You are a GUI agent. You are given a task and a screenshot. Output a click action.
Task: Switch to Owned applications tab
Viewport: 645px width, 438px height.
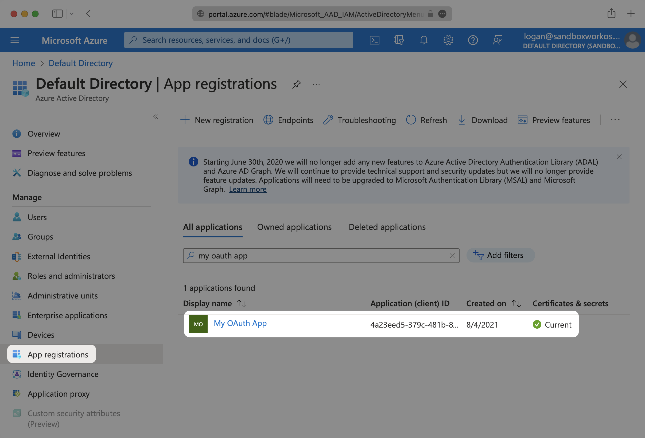pyautogui.click(x=294, y=227)
